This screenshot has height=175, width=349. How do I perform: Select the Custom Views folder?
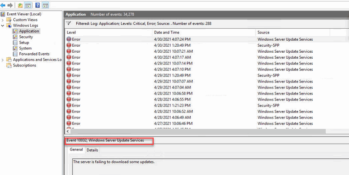(x=25, y=20)
